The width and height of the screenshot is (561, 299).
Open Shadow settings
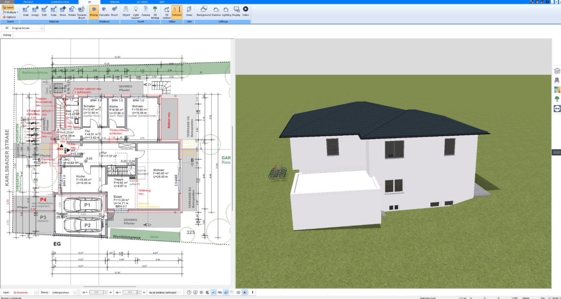tap(216, 11)
